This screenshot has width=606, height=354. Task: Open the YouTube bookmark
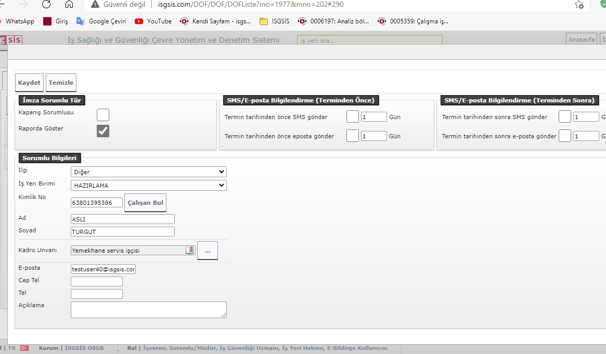[x=153, y=21]
